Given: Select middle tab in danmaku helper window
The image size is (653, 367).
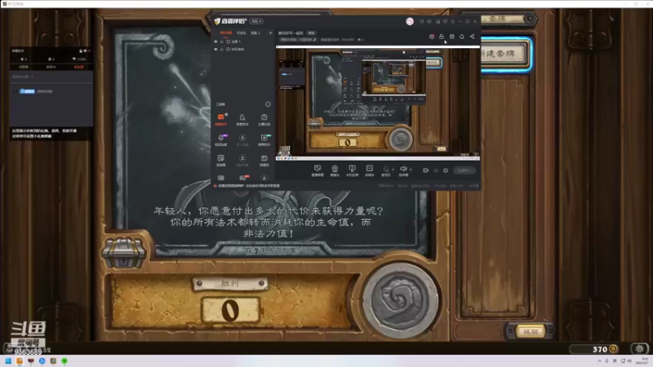Looking at the screenshot, I should 51,67.
